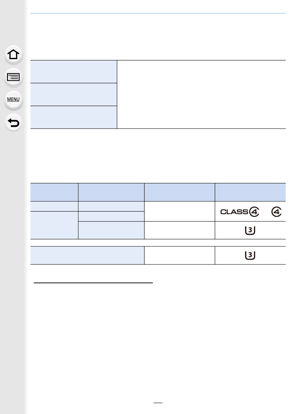This screenshot has height=414, width=291.
Task: Select the middle light-blue cell of the upper table
Action: [74, 95]
